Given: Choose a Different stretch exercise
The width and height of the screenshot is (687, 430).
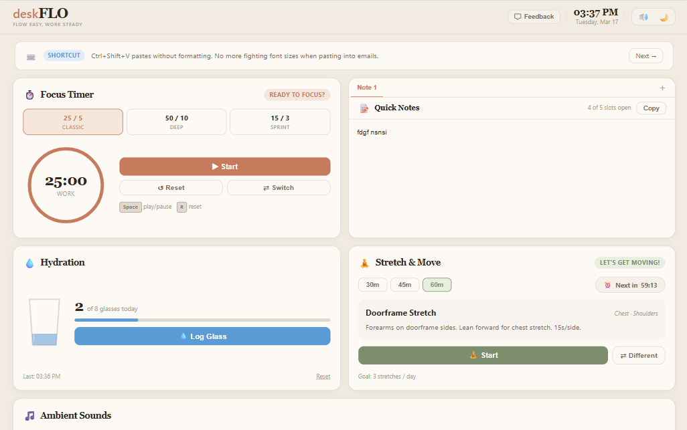Looking at the screenshot, I should (x=638, y=355).
